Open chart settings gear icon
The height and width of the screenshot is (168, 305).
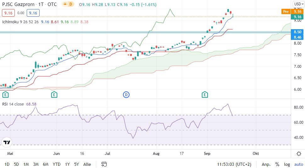299,154
